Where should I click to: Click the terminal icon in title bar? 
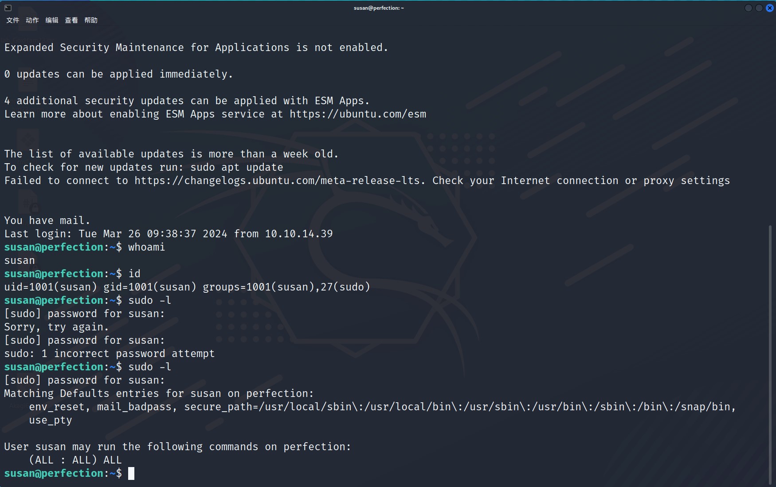pos(8,8)
